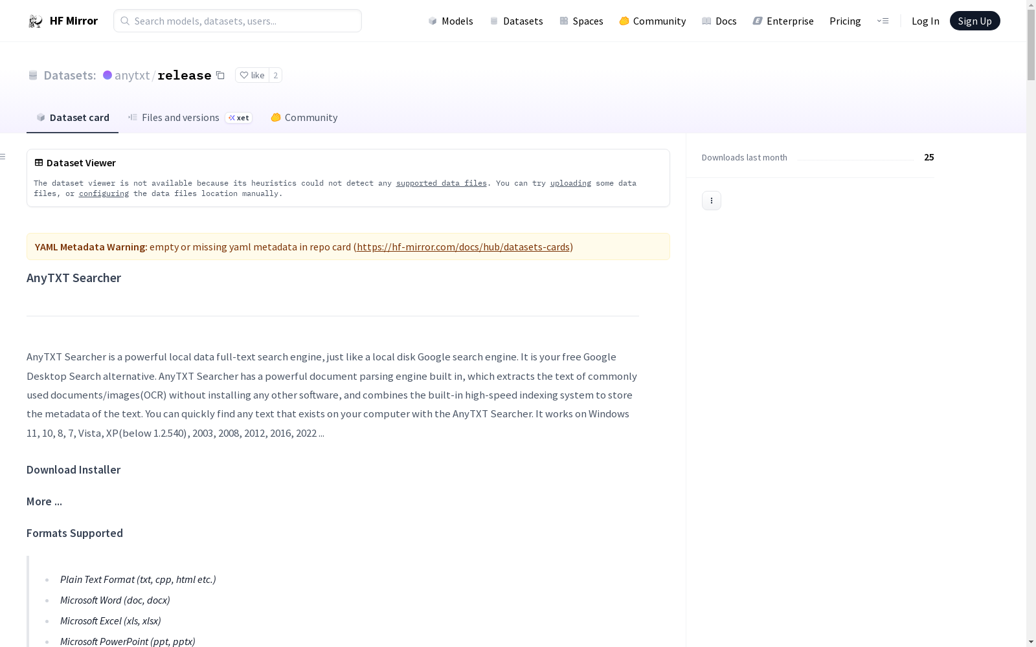Screen dimensions: 1036x647
Task: Open the supported data files link
Action: (442, 183)
